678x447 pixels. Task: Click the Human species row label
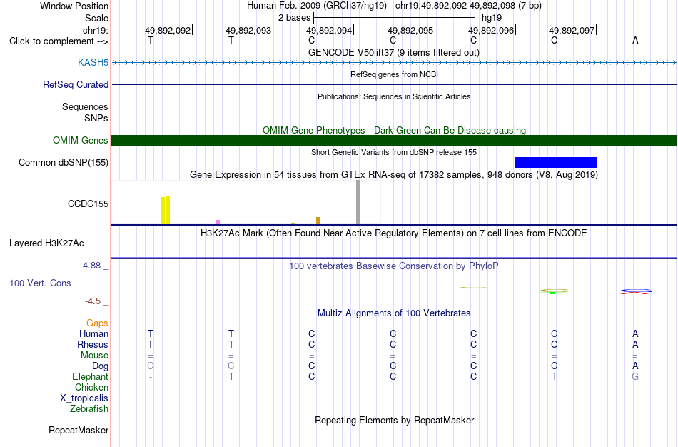[x=93, y=333]
